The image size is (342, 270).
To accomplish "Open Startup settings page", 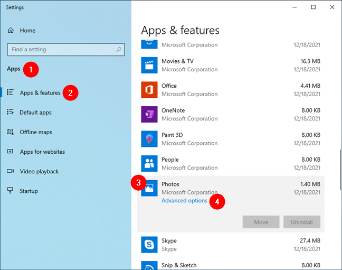I will click(x=28, y=191).
